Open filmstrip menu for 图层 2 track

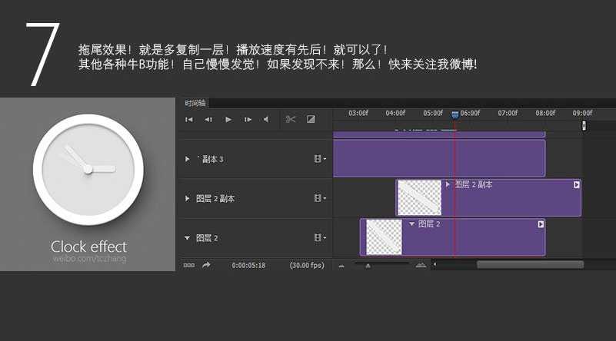coord(319,238)
